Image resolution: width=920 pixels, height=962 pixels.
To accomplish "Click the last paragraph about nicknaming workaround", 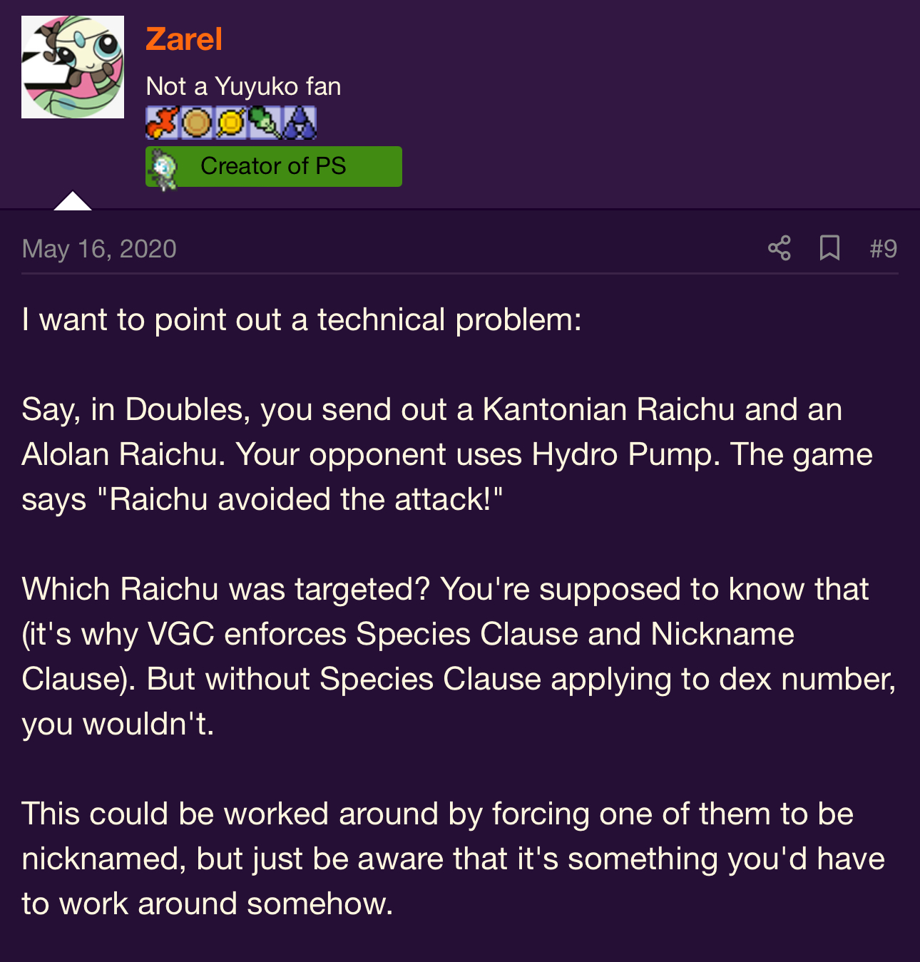I will (453, 859).
